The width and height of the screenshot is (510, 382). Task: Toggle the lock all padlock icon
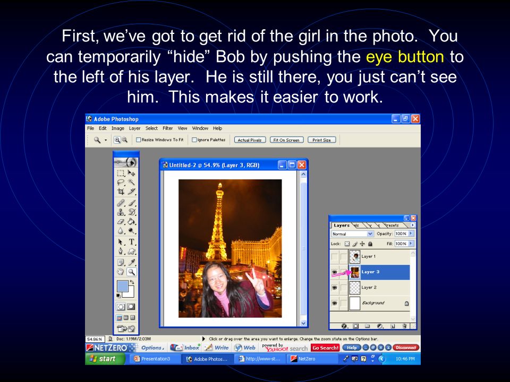(x=370, y=244)
